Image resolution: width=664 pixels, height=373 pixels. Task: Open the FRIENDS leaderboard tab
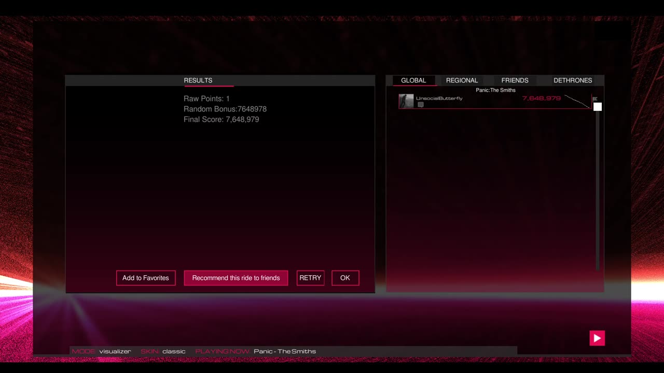click(515, 80)
